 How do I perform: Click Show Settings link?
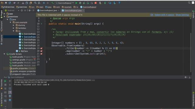click(x=182, y=15)
